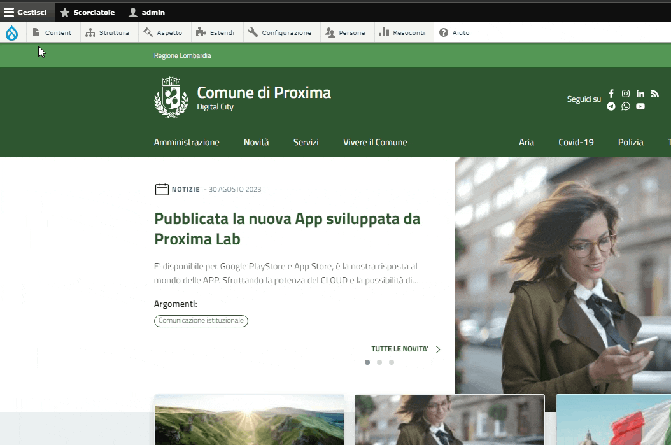Open the Instagram social link icon

[x=626, y=94]
